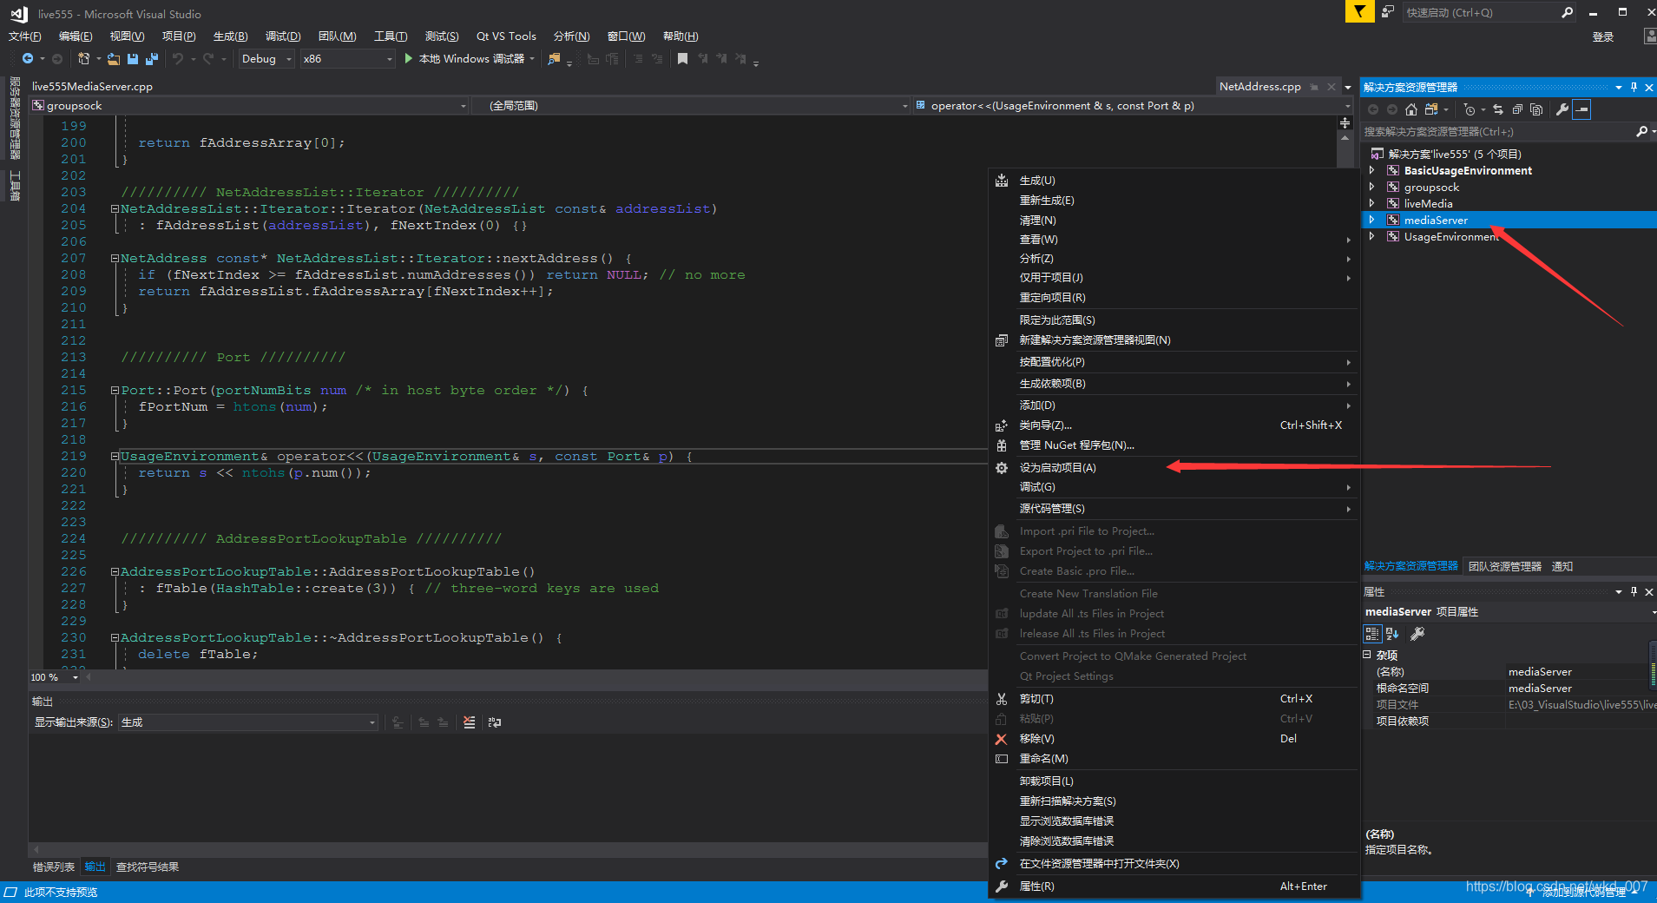Click the Solution Explorer search field
The height and width of the screenshot is (903, 1657).
[1497, 131]
